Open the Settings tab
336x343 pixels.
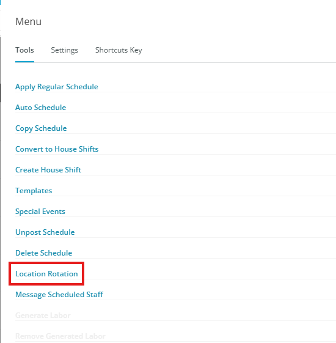pyautogui.click(x=65, y=50)
